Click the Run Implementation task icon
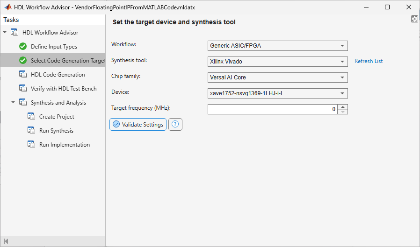Screen dimensions: 420x247 point(31,145)
